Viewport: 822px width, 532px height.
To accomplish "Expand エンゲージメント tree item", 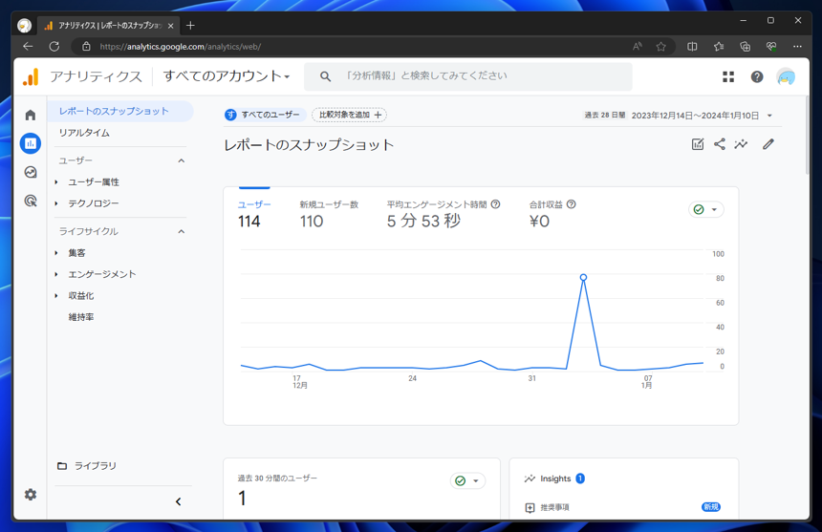I will pyautogui.click(x=56, y=274).
